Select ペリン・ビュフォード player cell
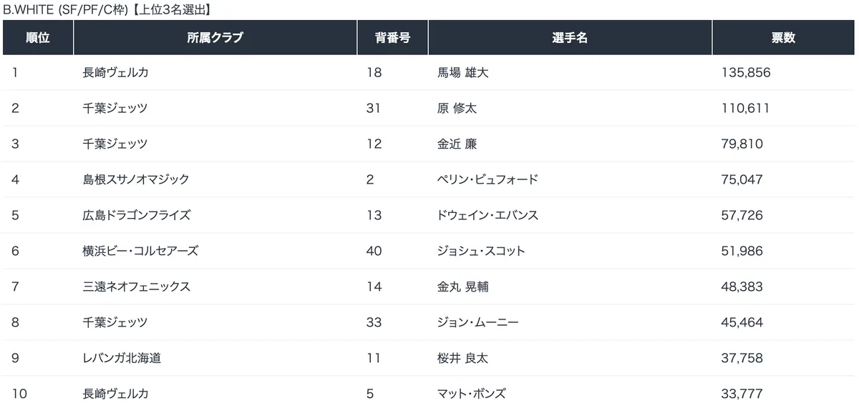 pos(487,180)
